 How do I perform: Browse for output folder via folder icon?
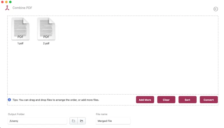(x=73, y=121)
